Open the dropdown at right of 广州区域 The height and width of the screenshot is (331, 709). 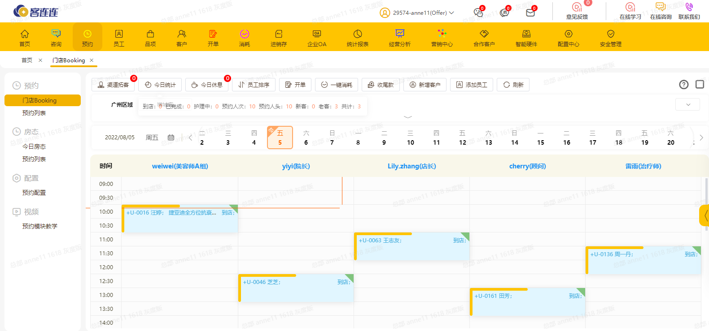[x=688, y=105]
